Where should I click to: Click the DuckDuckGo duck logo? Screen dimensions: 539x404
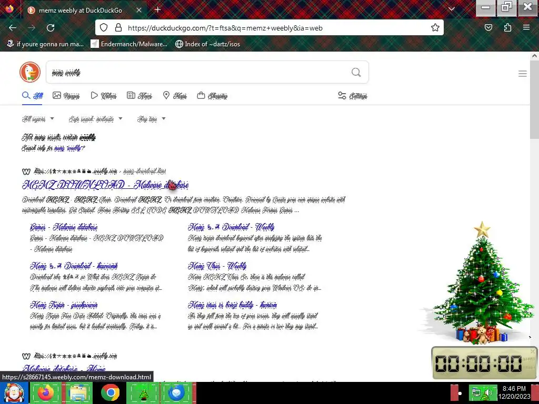[x=30, y=72]
